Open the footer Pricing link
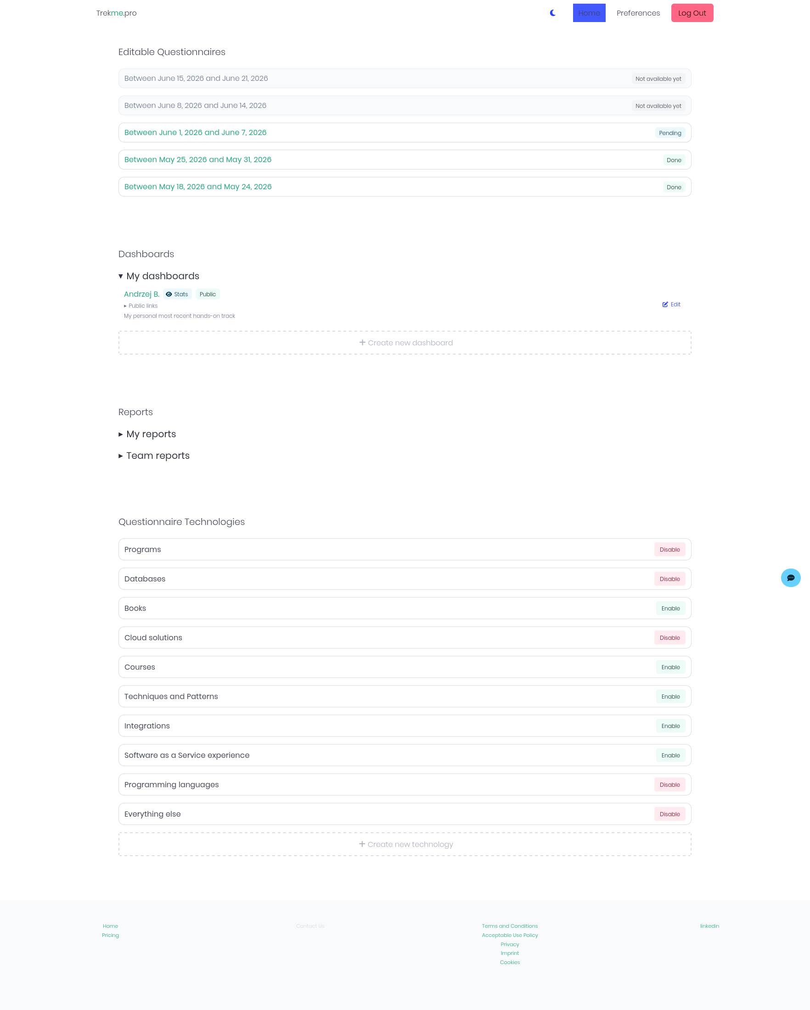810x1010 pixels. point(111,936)
